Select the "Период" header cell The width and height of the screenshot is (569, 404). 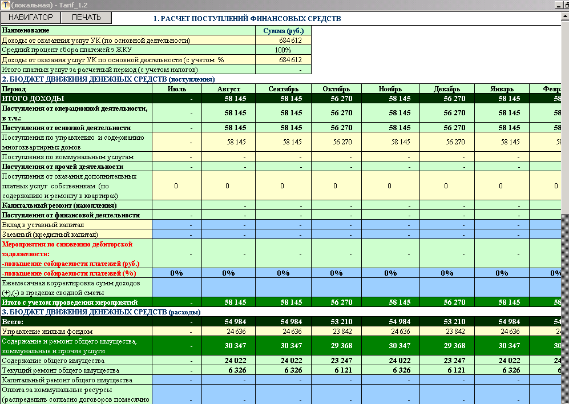tap(76, 88)
